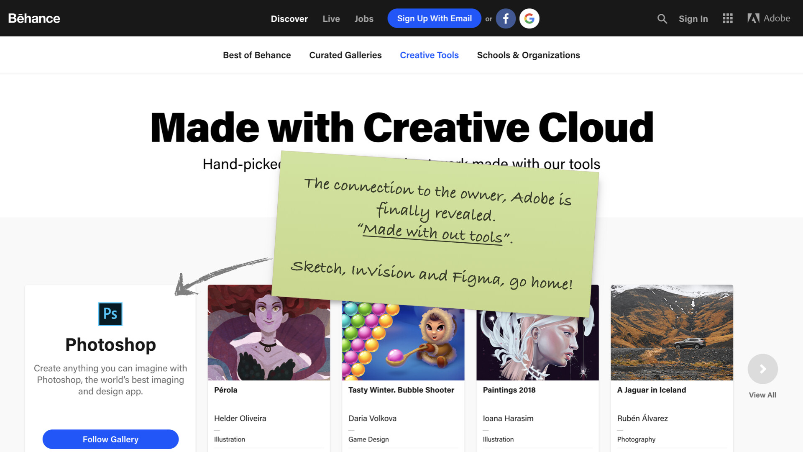803x452 pixels.
Task: Click the Sign In link
Action: 693,19
